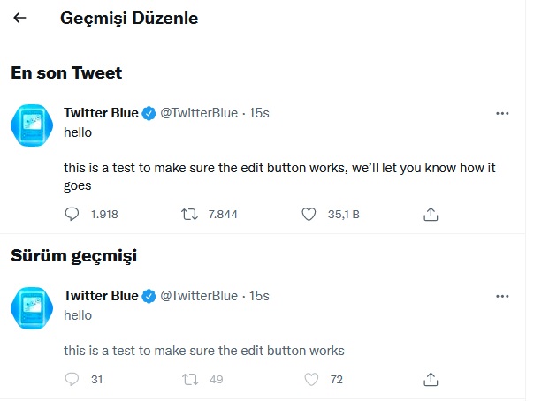The width and height of the screenshot is (534, 401).
Task: Open more options on the latest tweet
Action: coord(502,113)
